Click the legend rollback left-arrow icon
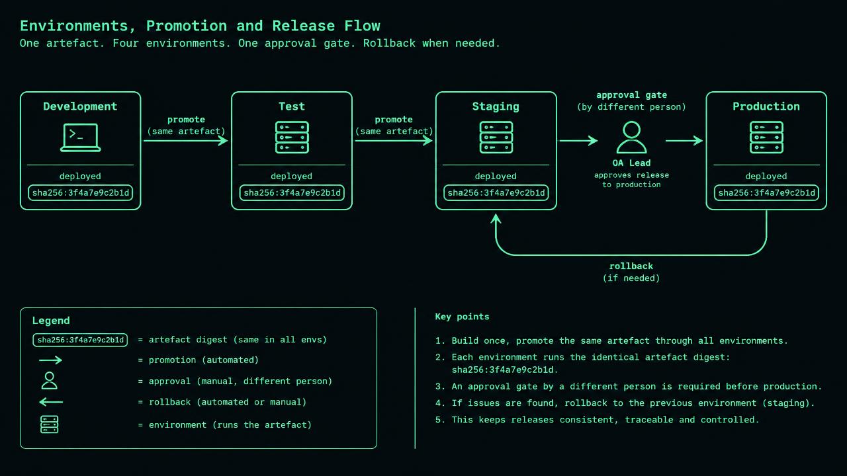This screenshot has height=476, width=847. (51, 402)
